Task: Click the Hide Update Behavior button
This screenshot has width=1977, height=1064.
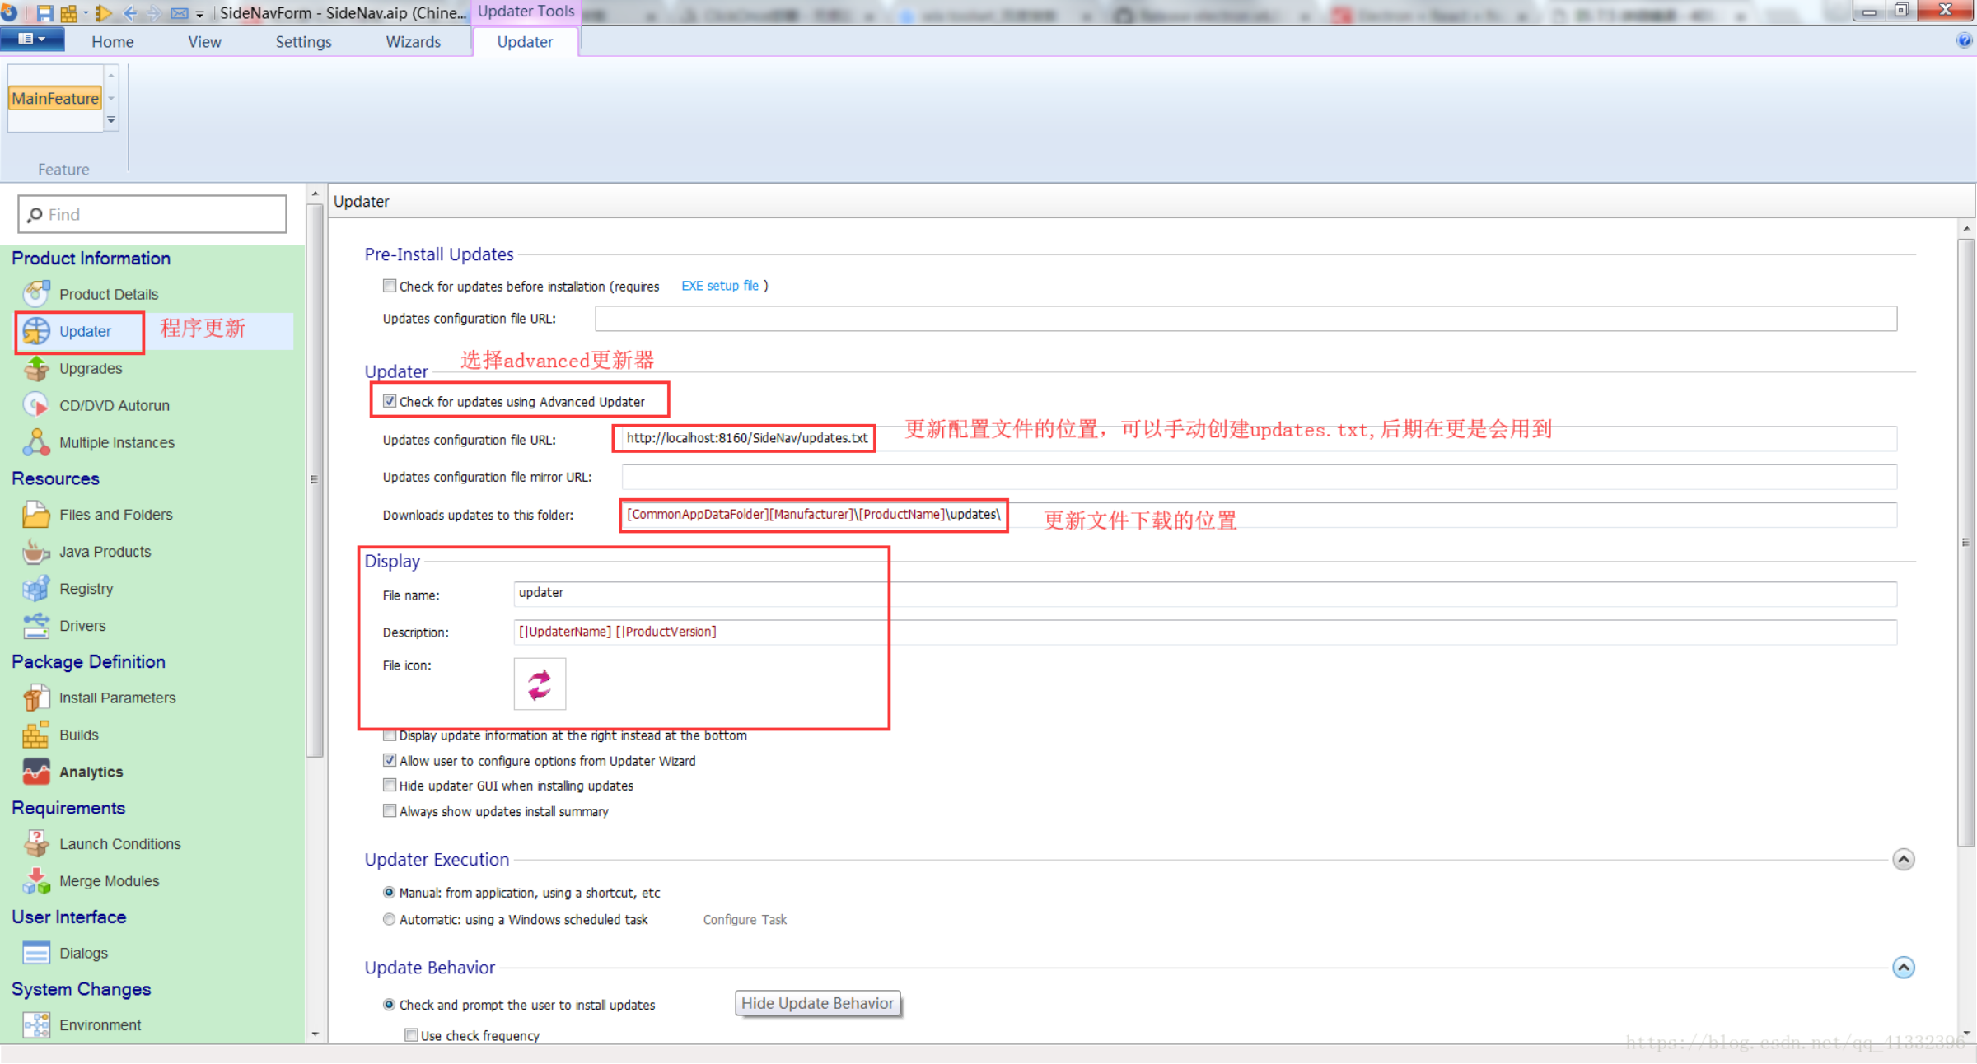Action: click(x=817, y=1003)
